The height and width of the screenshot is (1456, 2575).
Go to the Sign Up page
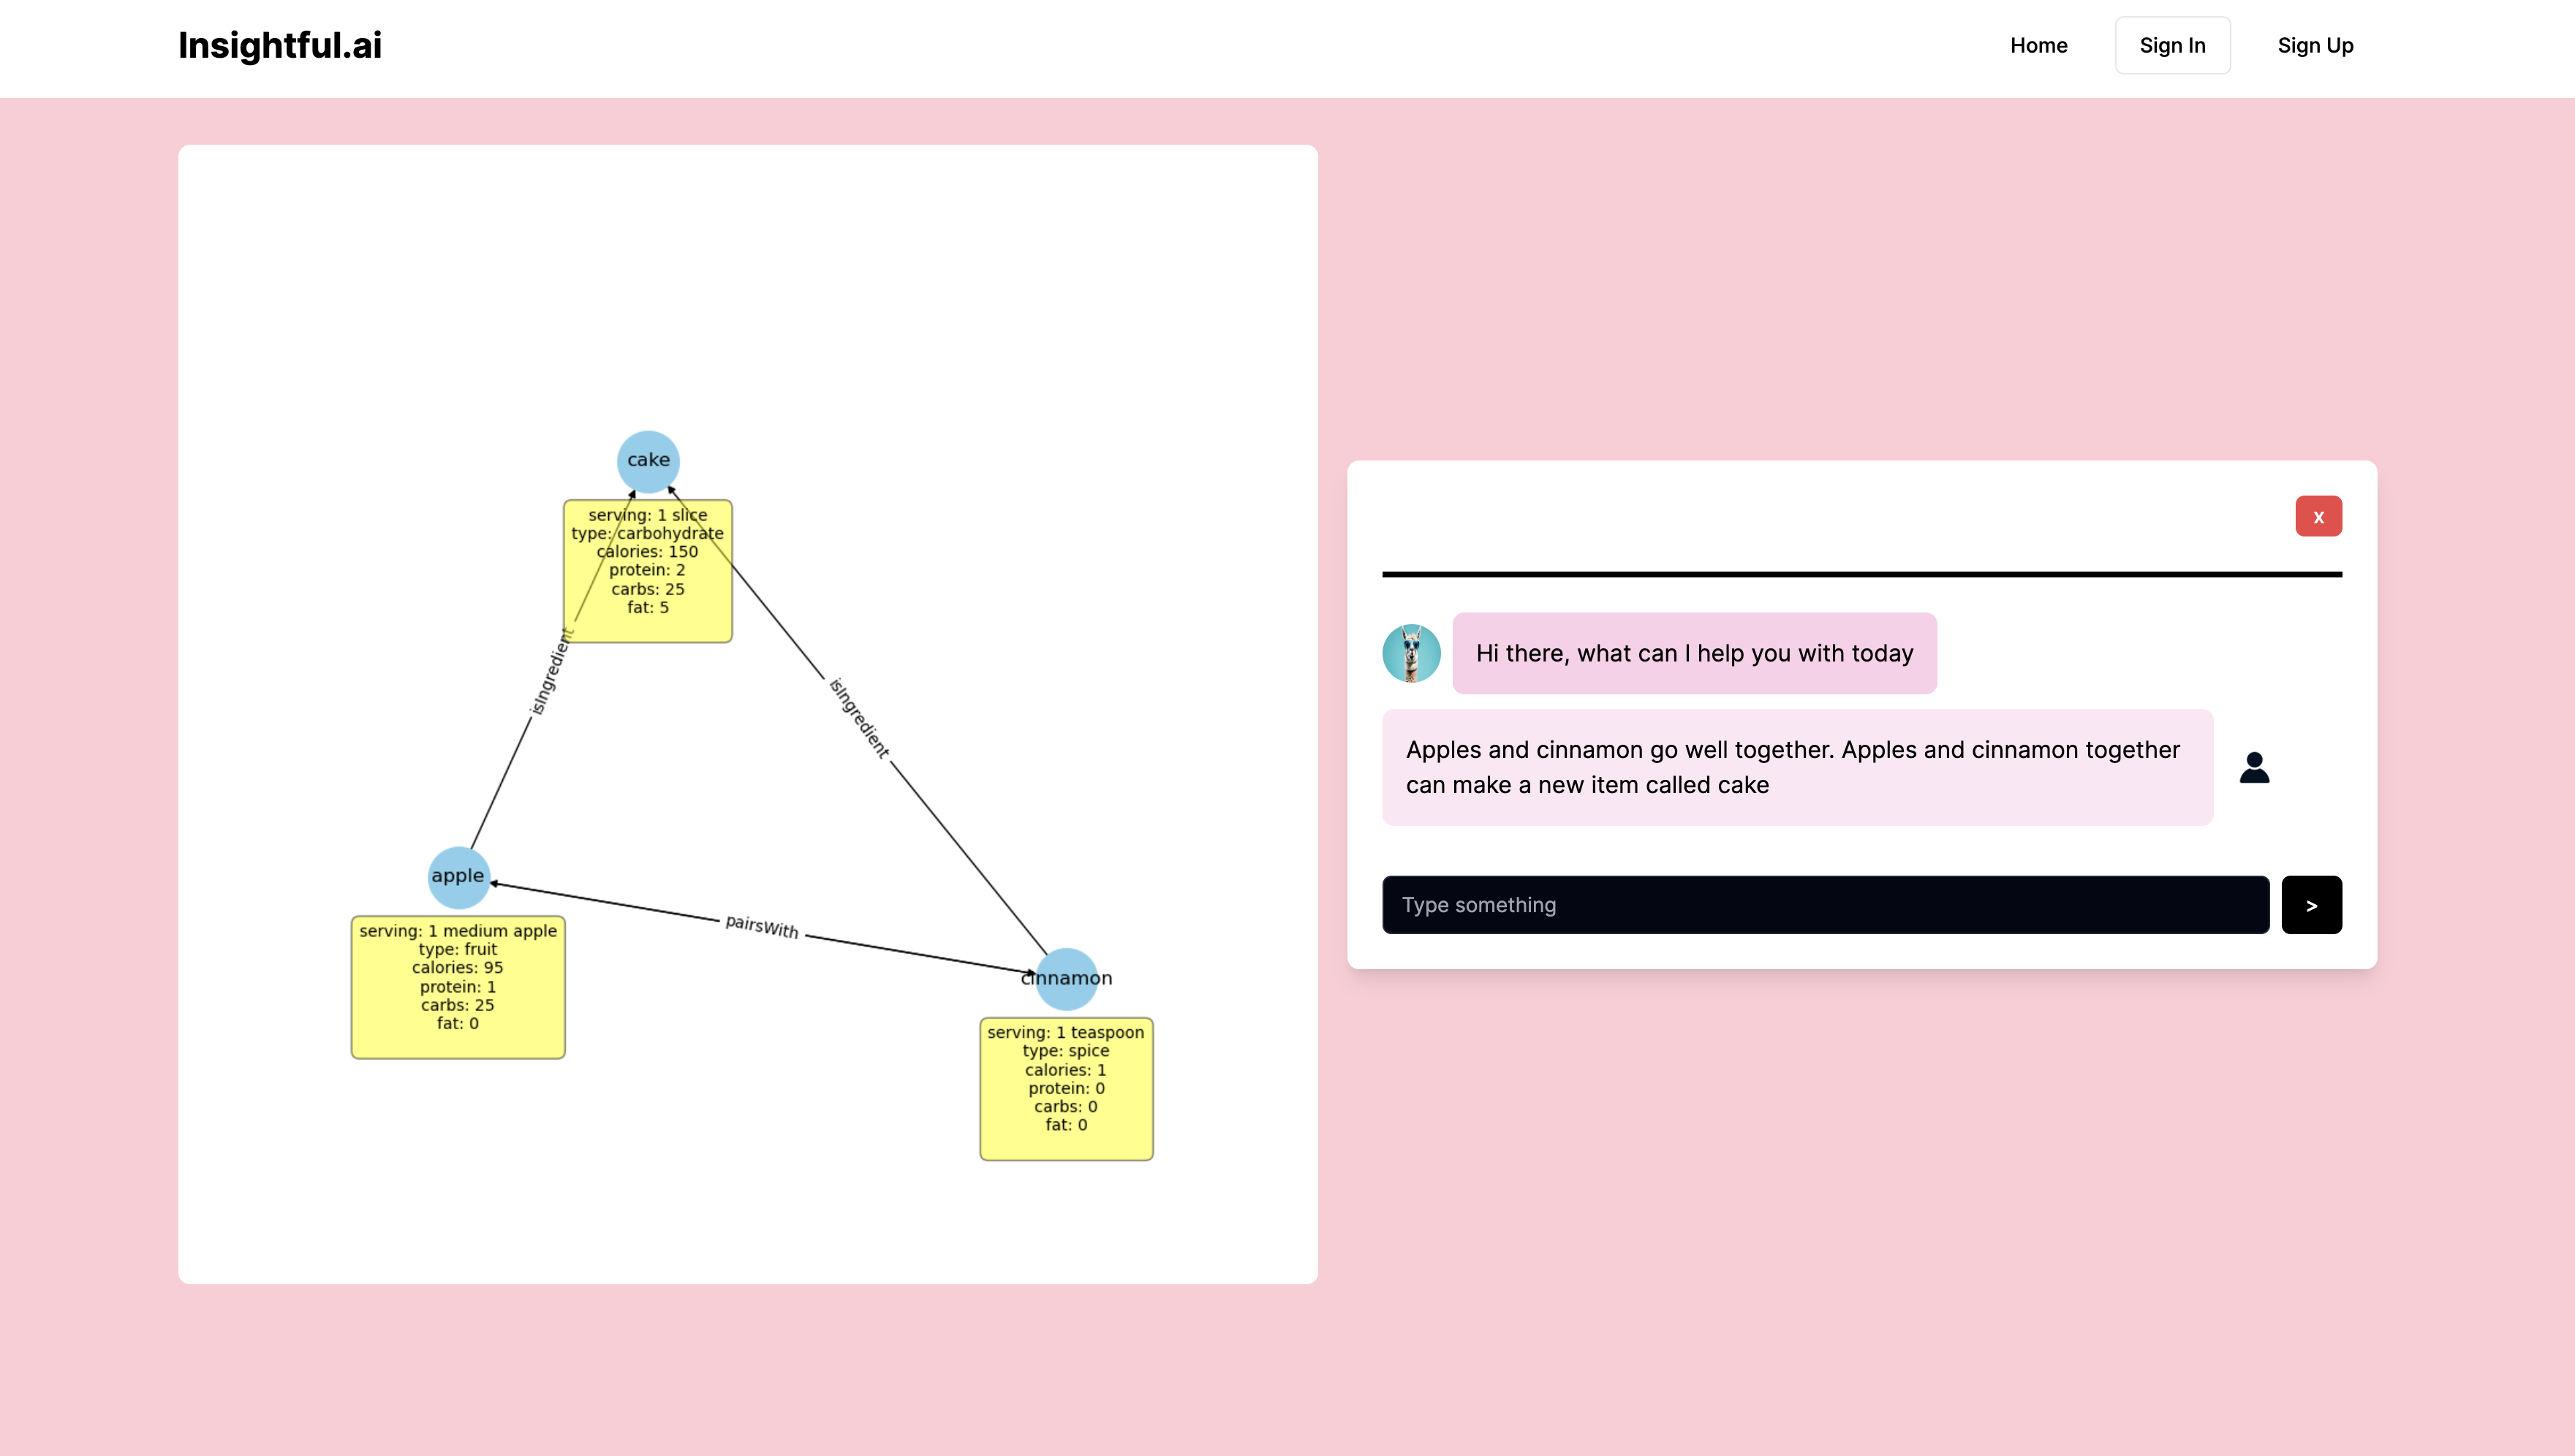coord(2315,45)
